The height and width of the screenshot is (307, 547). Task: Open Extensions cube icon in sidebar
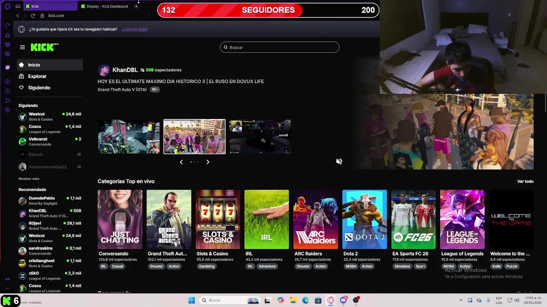[x=7, y=101]
